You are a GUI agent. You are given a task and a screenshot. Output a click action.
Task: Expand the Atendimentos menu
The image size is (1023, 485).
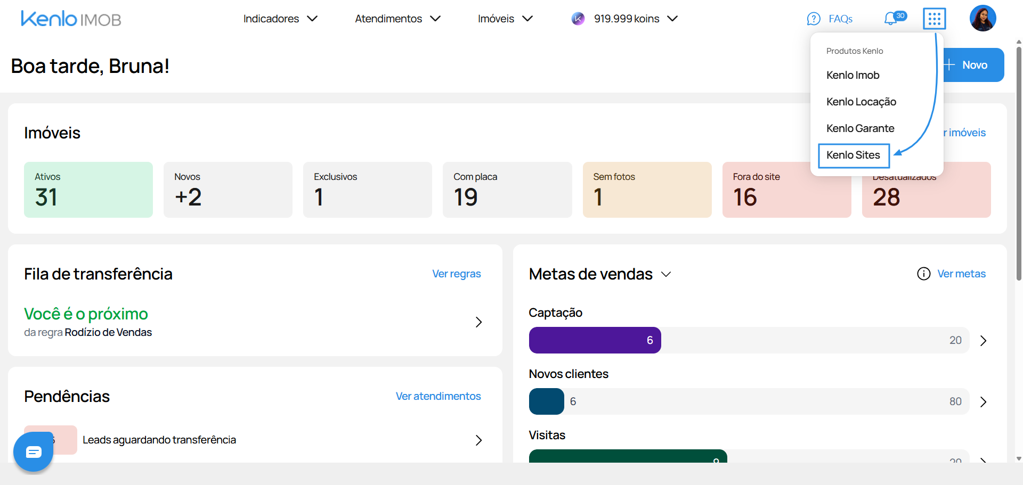[397, 19]
